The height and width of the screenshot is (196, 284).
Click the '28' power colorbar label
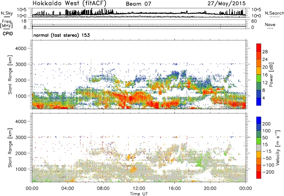(x=265, y=52)
